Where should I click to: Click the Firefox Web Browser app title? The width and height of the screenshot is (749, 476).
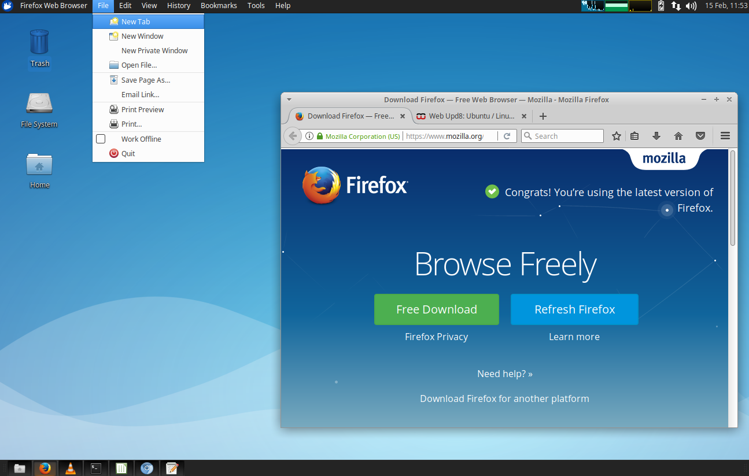coord(54,6)
